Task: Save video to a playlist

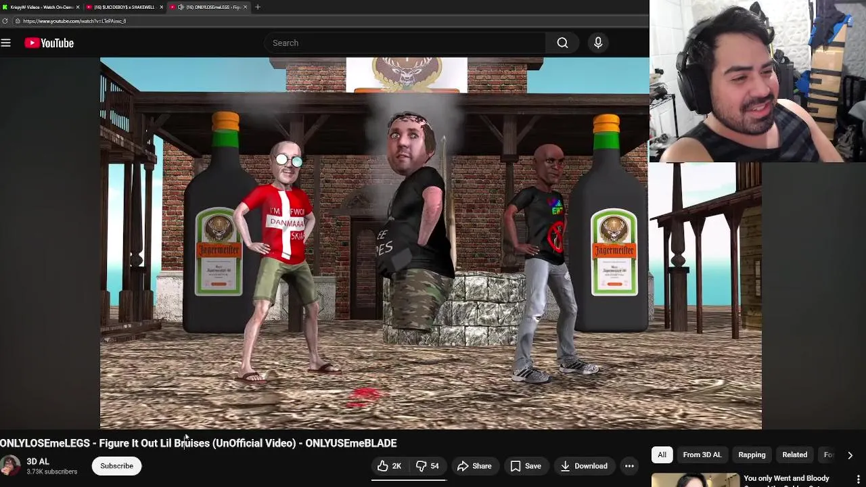Action: 526,466
